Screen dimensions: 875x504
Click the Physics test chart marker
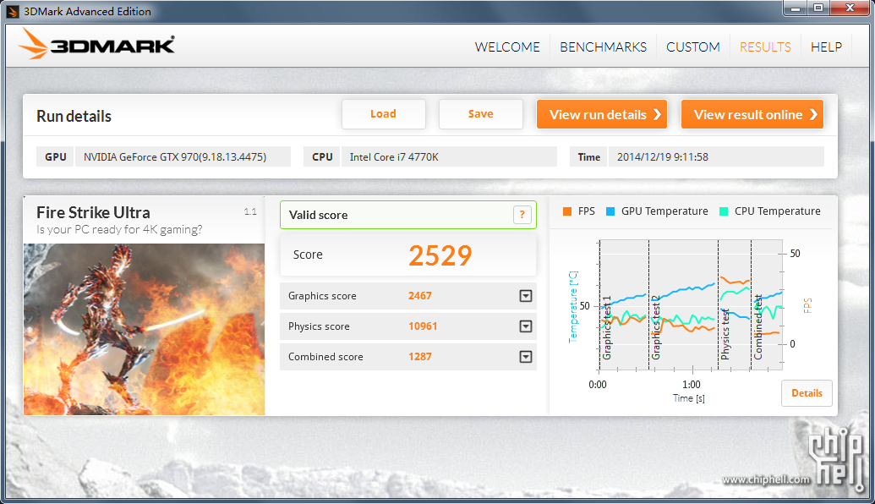pos(725,334)
